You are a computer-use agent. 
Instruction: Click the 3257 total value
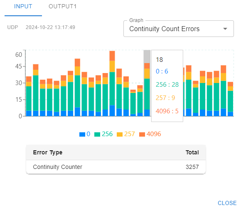coord(192,167)
